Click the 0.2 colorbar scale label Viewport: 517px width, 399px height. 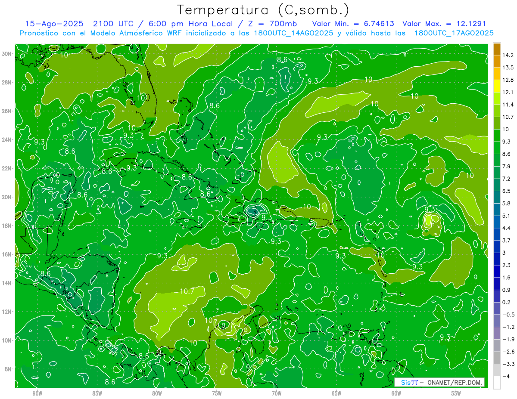(507, 303)
